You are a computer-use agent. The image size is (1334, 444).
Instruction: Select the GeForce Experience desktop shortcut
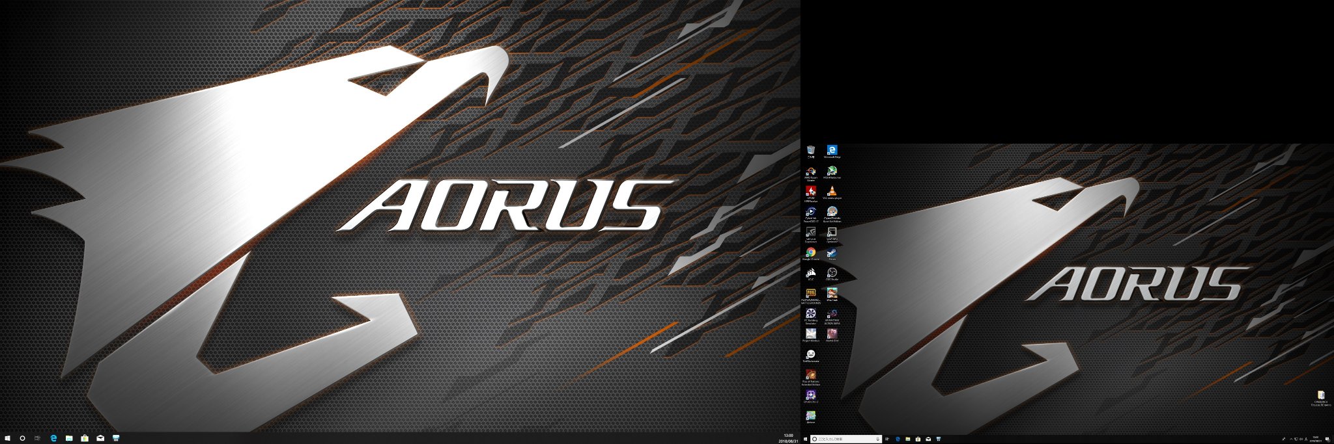click(810, 234)
